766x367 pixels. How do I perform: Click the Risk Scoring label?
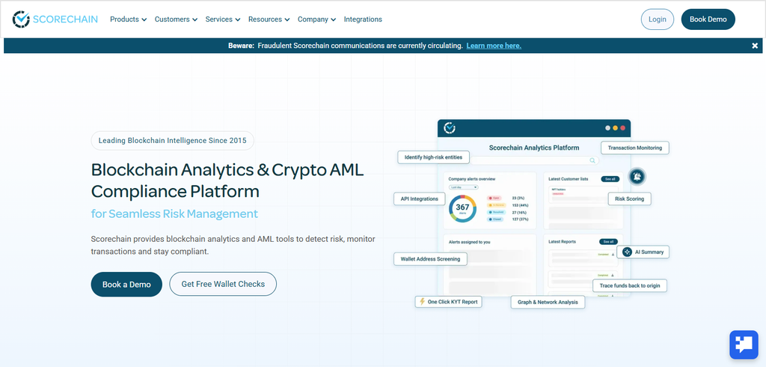(629, 198)
